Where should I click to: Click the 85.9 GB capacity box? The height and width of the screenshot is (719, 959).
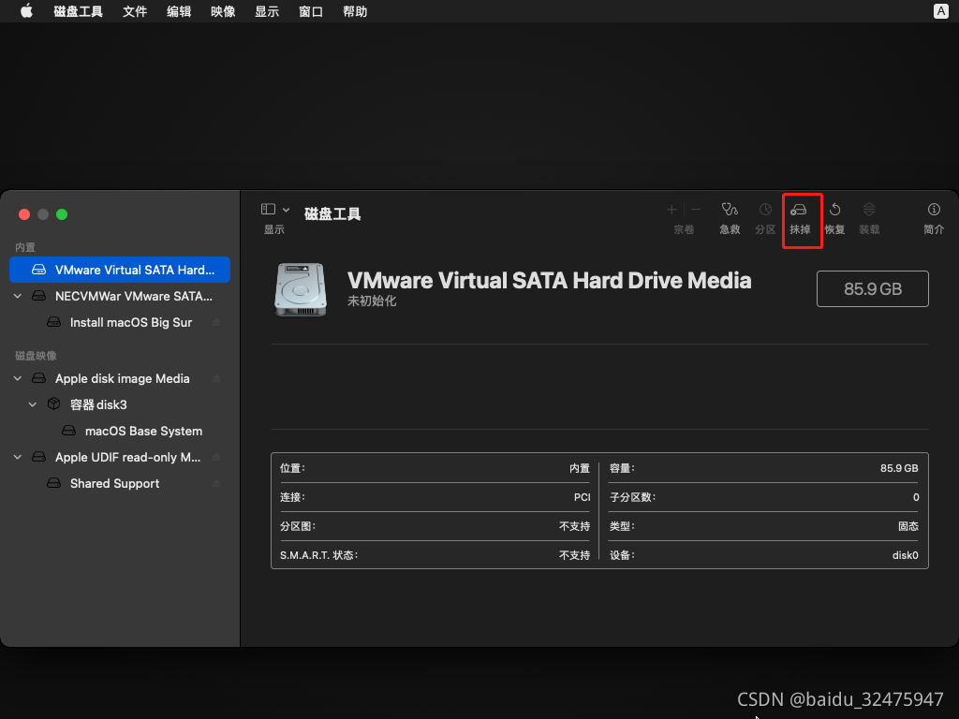click(872, 289)
